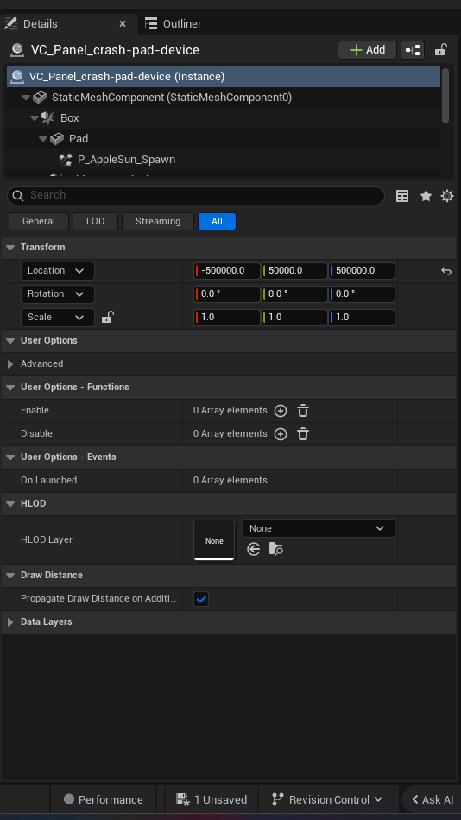Screen dimensions: 461x820
Task: Toggle the Details panel lock icon
Action: (440, 50)
